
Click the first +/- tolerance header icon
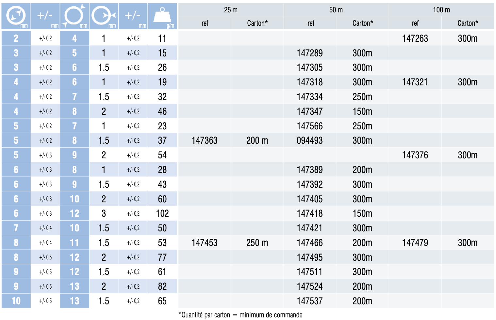pos(45,16)
